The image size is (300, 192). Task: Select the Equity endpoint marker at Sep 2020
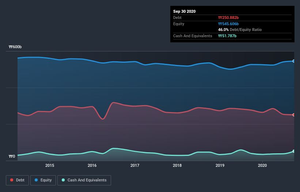pos(294,61)
